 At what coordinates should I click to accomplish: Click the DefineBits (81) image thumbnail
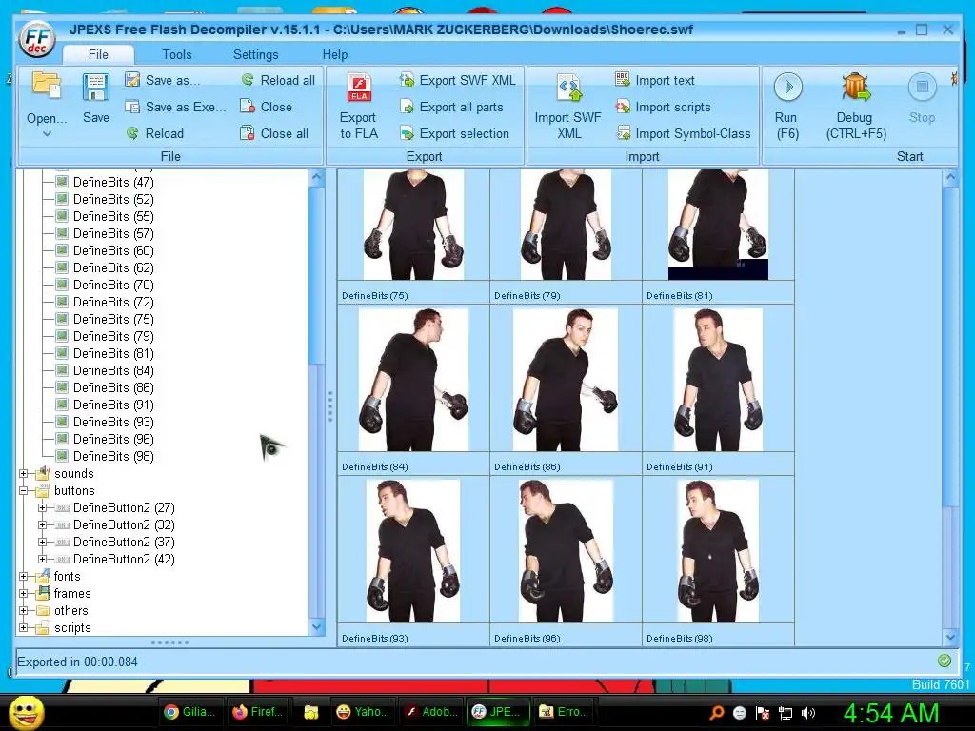point(718,225)
